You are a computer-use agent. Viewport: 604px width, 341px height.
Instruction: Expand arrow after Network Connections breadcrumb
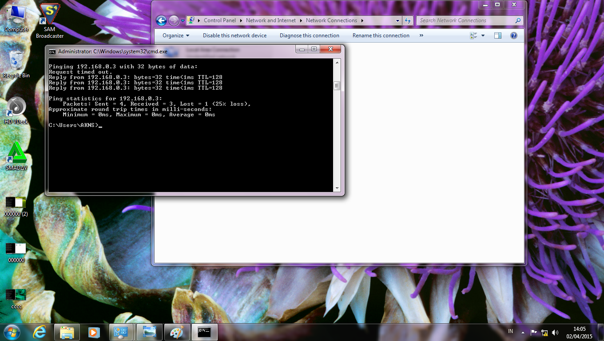[x=362, y=20]
